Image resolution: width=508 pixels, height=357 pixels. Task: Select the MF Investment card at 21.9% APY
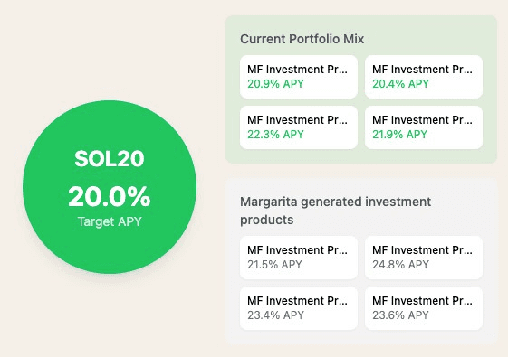click(424, 127)
